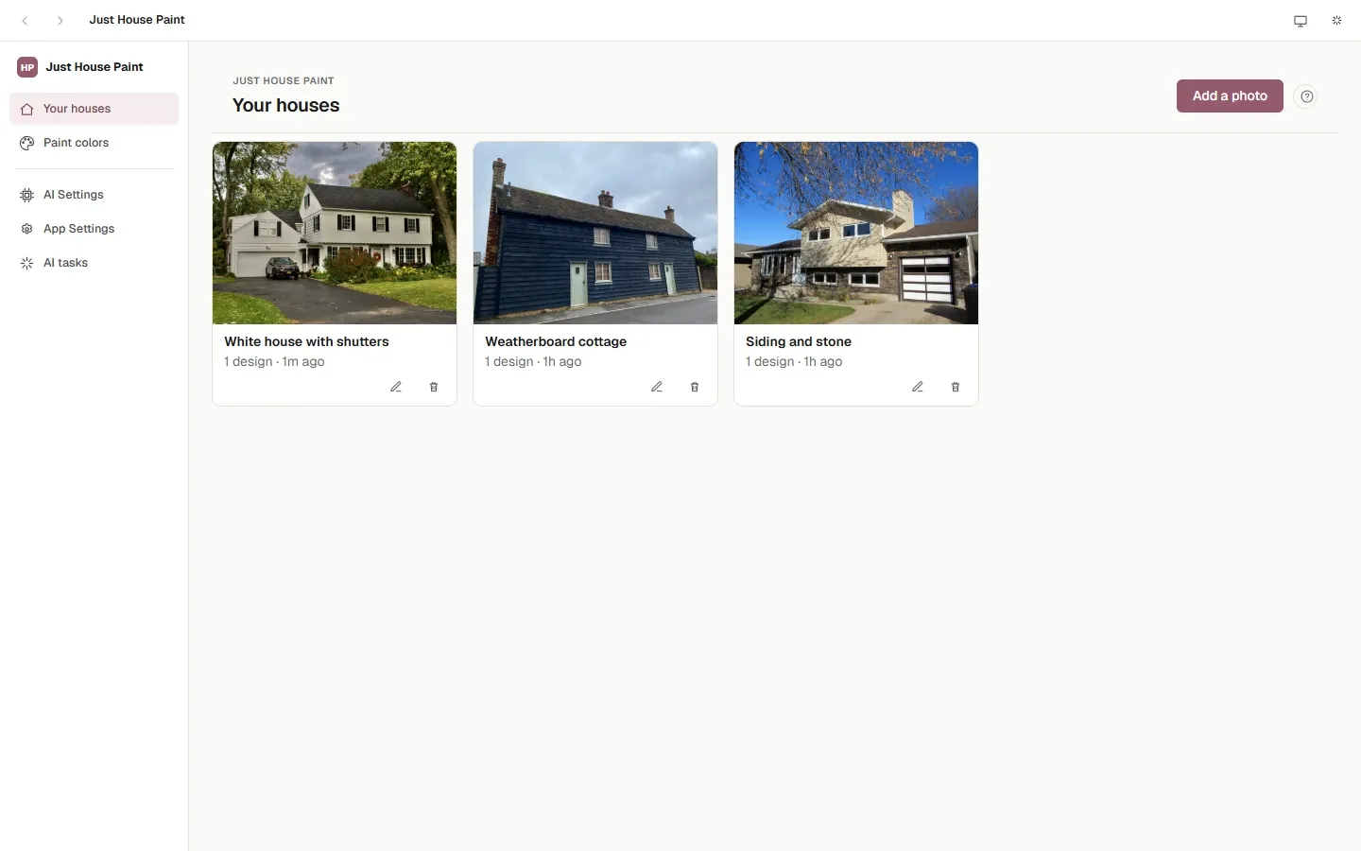Open Your houses in sidebar
1361x851 pixels.
(x=94, y=109)
